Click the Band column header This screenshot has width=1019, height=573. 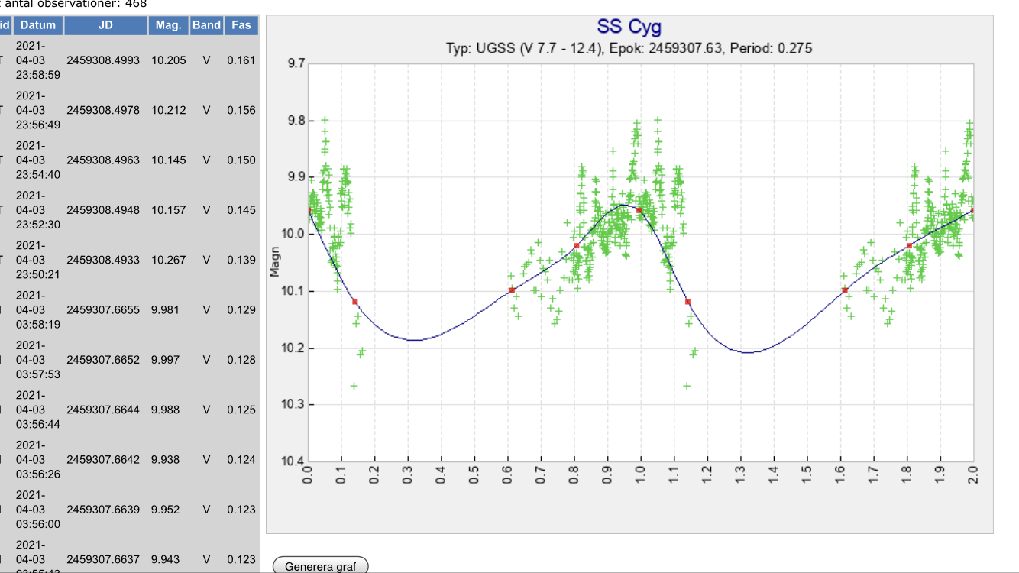206,25
